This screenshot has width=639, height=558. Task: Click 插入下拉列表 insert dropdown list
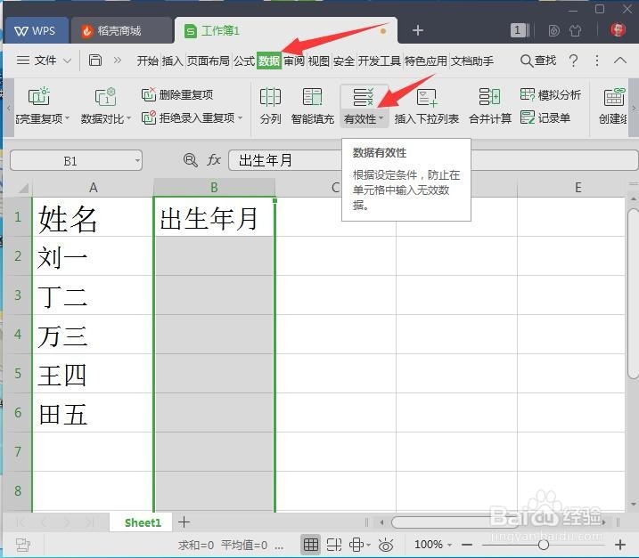pos(426,106)
